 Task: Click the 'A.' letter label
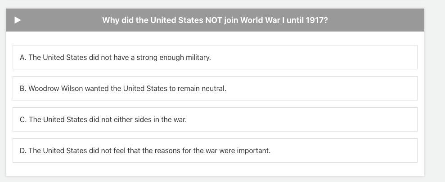[x=23, y=57]
